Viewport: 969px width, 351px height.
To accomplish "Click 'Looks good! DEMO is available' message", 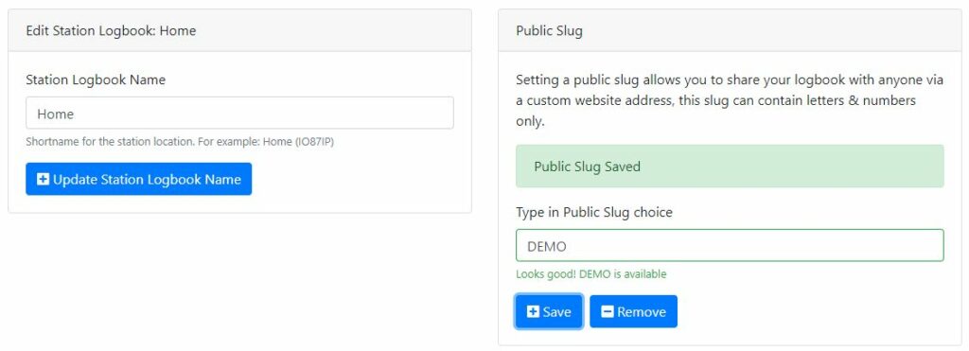I will coord(591,273).
